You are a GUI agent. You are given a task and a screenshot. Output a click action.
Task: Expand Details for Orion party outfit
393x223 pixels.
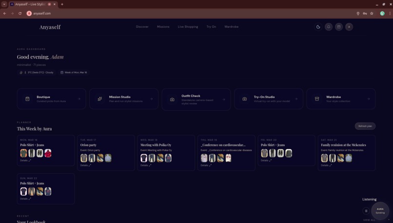click(x=86, y=165)
